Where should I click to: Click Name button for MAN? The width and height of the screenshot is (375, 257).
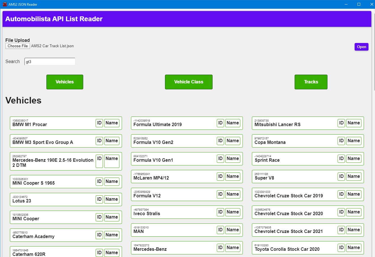tap(233, 230)
